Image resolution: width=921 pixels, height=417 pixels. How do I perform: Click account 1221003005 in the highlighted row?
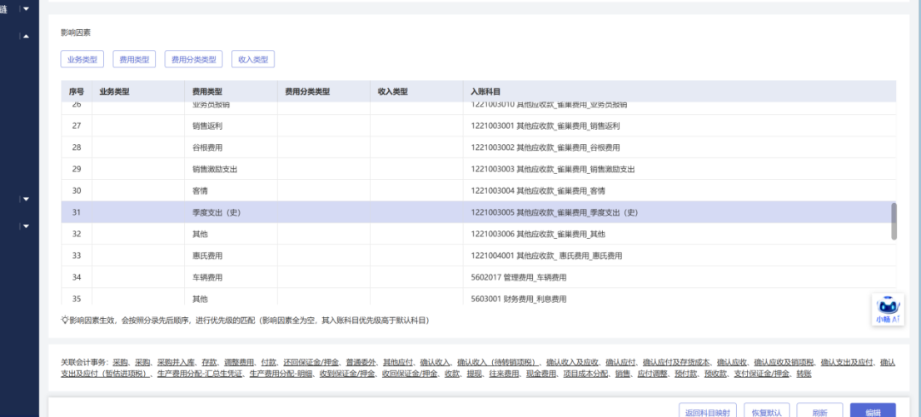[x=555, y=212]
